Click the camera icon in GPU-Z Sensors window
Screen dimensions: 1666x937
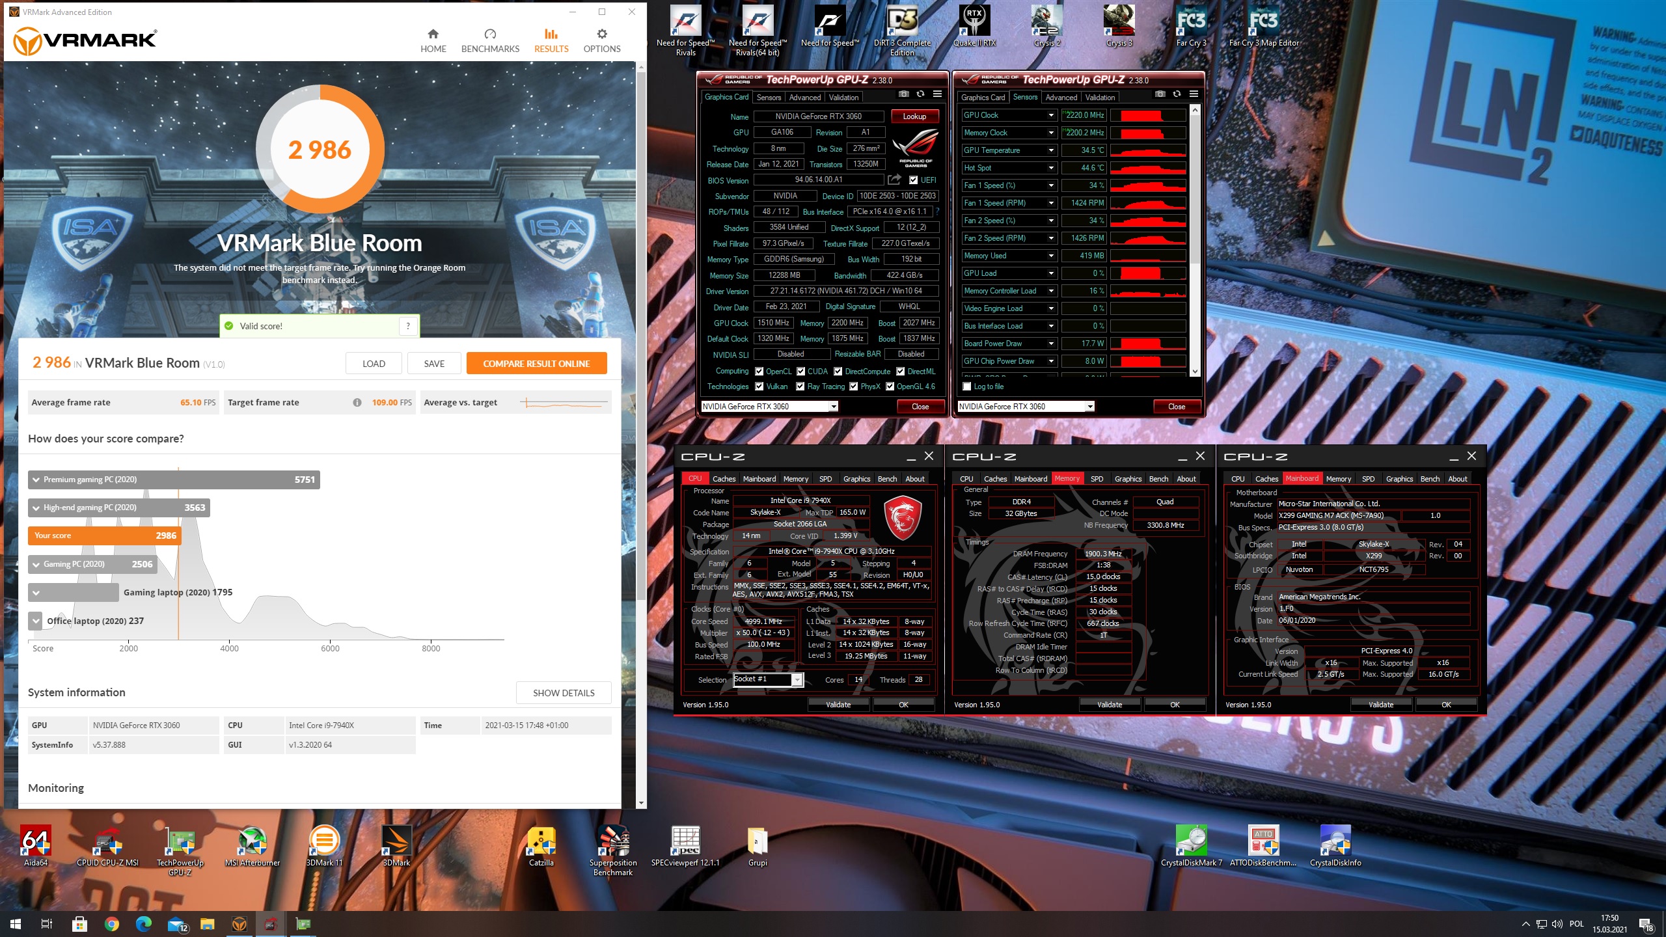click(1160, 94)
